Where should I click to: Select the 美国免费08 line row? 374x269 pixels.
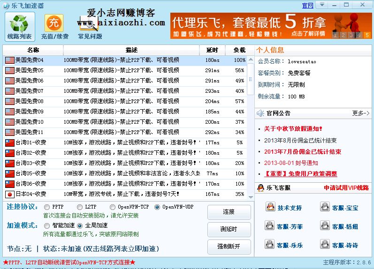point(125,102)
